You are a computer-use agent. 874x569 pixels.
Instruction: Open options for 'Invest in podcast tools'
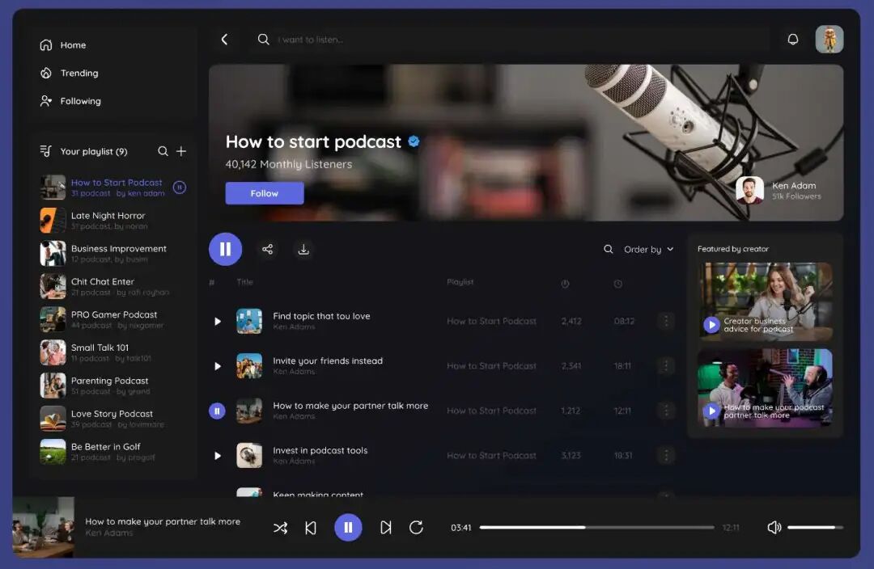click(x=665, y=455)
